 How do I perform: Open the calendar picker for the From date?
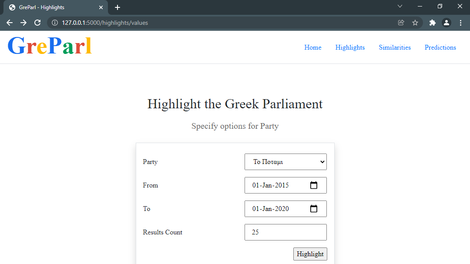[x=314, y=185]
